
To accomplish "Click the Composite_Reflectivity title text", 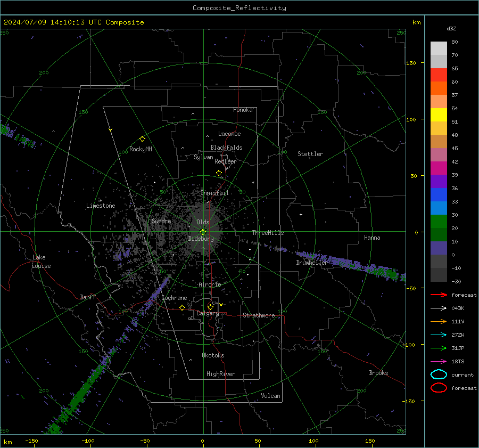I will tap(239, 8).
